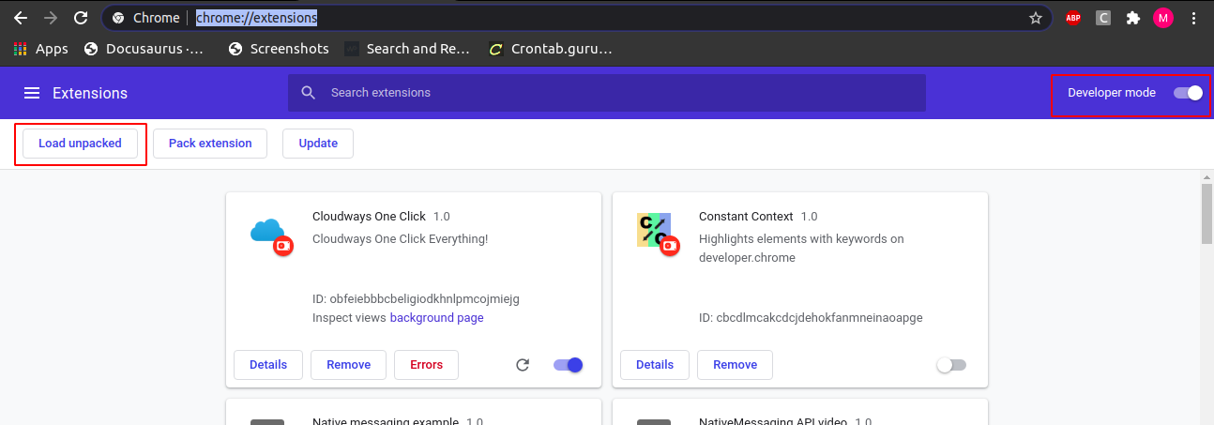The image size is (1214, 425).
Task: Open the Apps bookmark shortcut
Action: point(40,49)
